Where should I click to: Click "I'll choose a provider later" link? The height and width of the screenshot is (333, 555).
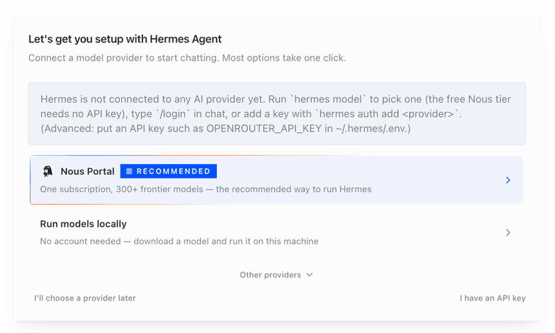(85, 298)
